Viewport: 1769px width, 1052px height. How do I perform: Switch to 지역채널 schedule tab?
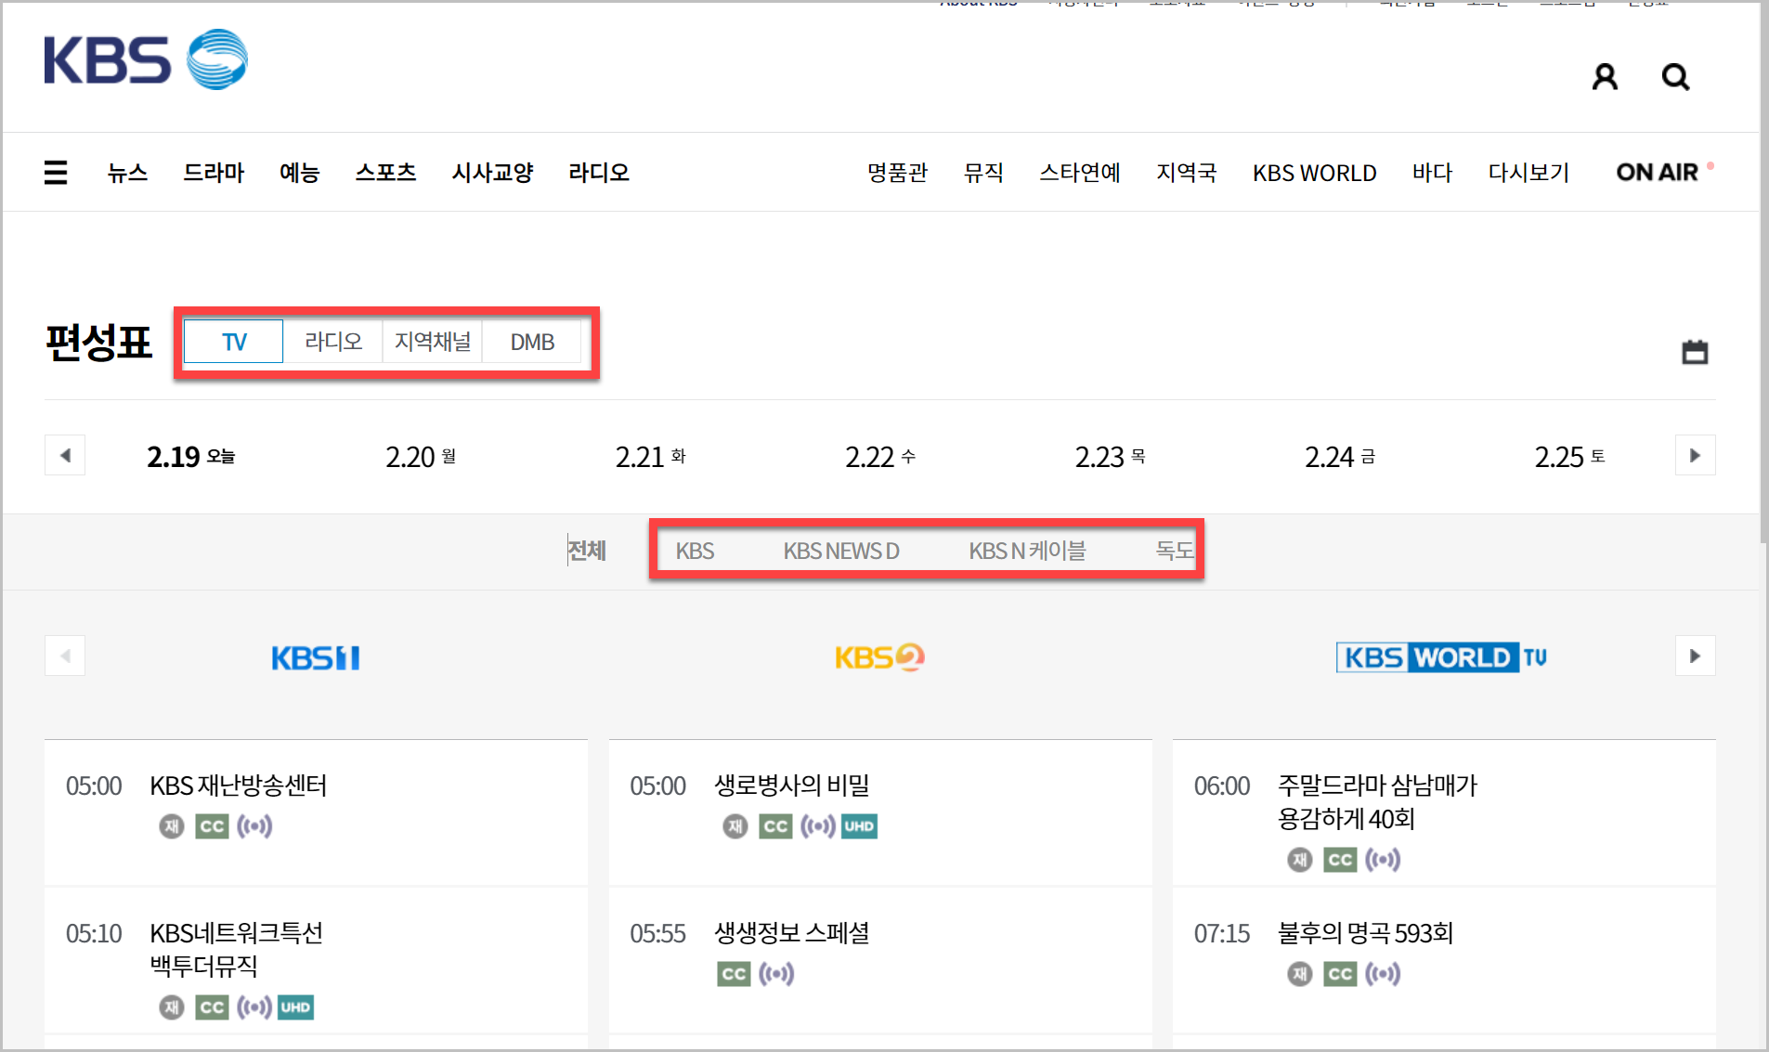pos(433,342)
